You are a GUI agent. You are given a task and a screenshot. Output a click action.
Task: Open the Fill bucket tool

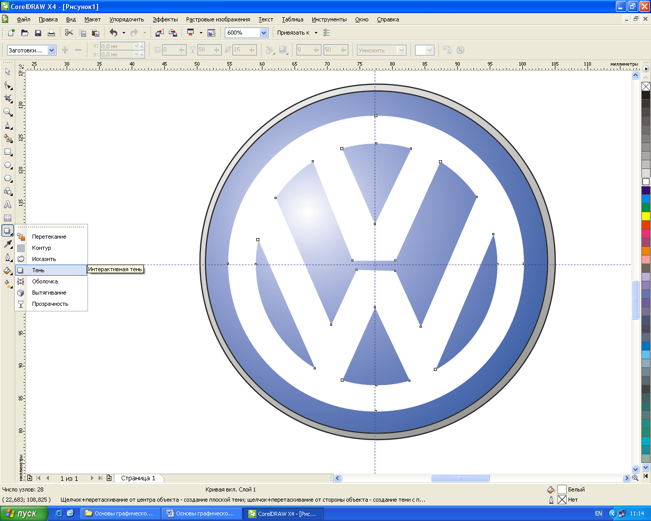(x=8, y=271)
